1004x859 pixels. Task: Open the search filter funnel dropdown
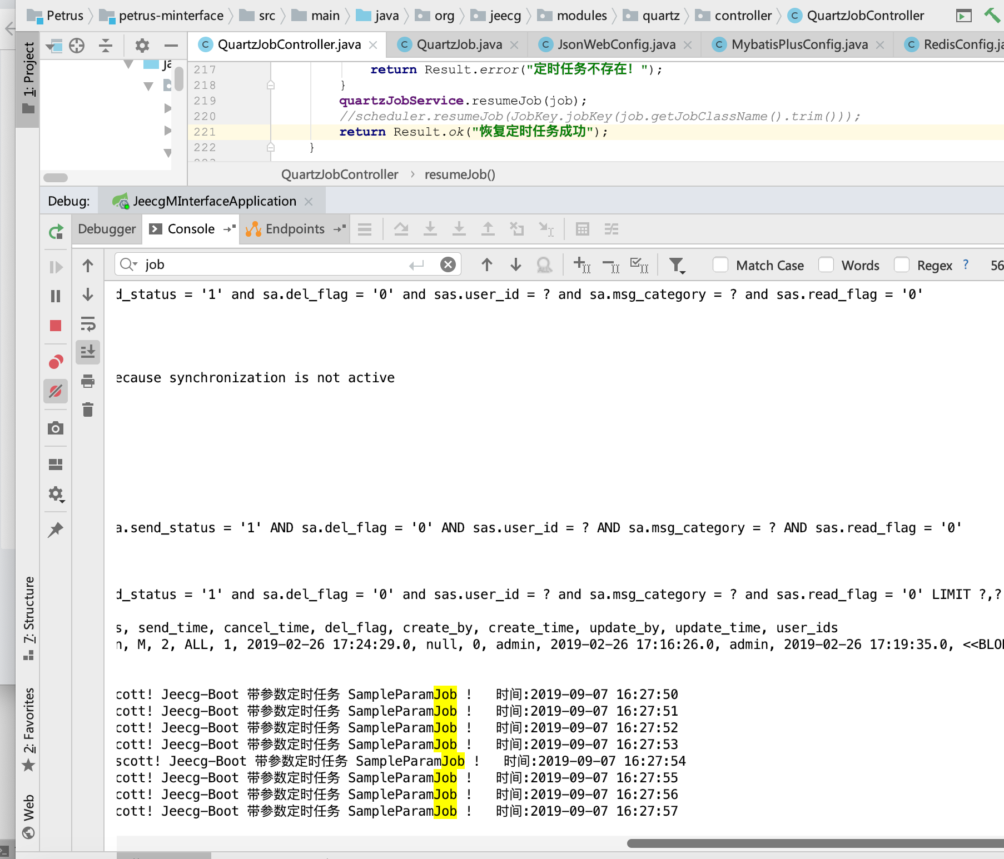click(677, 265)
